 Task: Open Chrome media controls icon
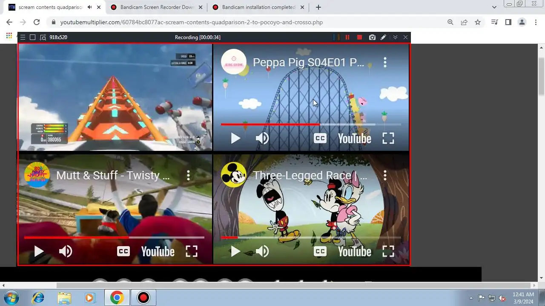point(494,22)
